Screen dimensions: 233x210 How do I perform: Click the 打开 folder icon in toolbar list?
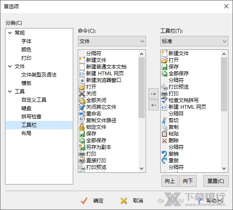(x=164, y=60)
